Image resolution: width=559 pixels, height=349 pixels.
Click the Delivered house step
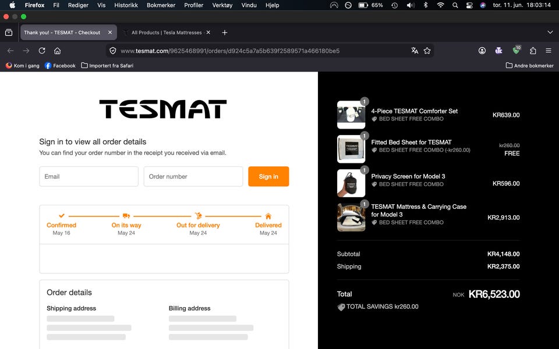[268, 225]
